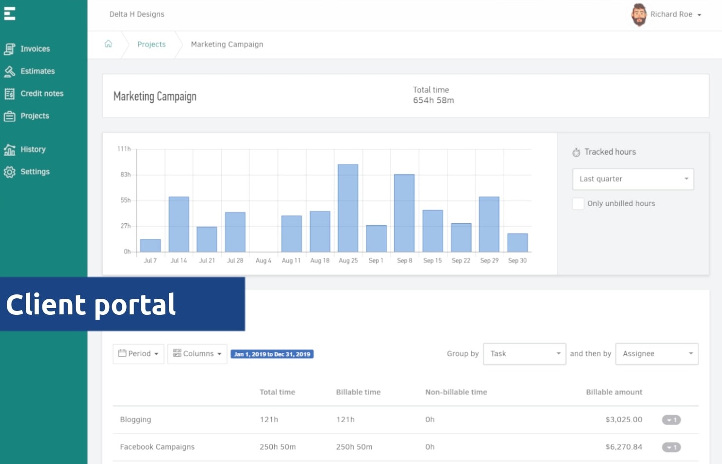Click 250h 50m total time for Facebook Campaigns
This screenshot has width=722, height=464.
click(x=278, y=447)
